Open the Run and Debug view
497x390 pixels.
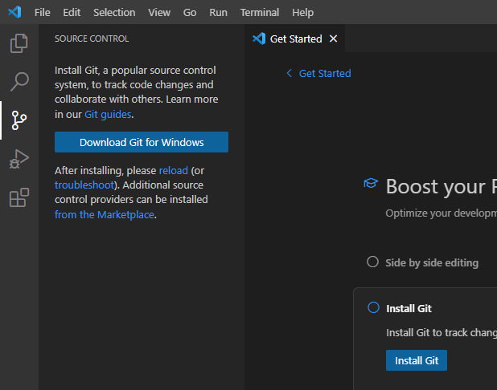tap(19, 159)
